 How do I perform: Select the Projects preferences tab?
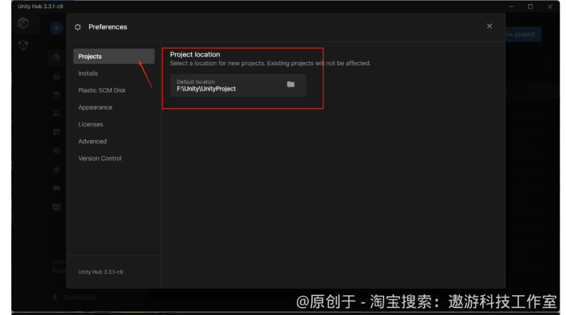pos(114,56)
